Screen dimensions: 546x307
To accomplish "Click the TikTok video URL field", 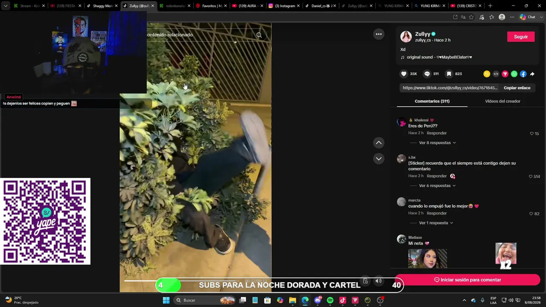I will 450,88.
